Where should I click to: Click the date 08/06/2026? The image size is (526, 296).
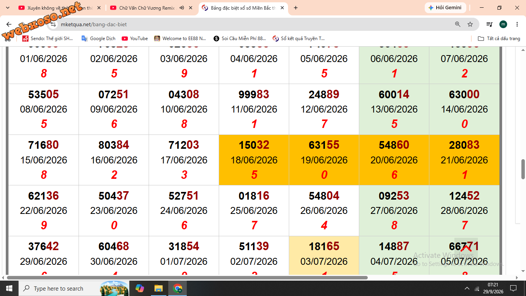[x=44, y=109]
